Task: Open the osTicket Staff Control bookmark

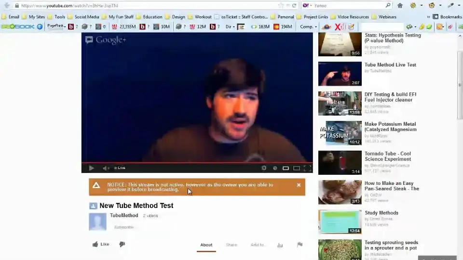Action: click(241, 17)
